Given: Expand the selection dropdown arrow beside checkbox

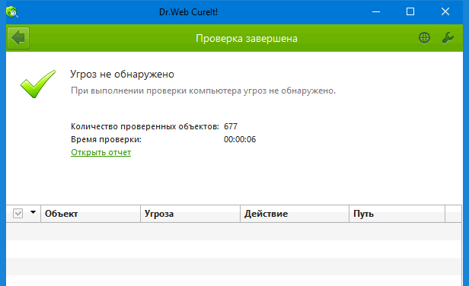Looking at the screenshot, I should (x=33, y=212).
